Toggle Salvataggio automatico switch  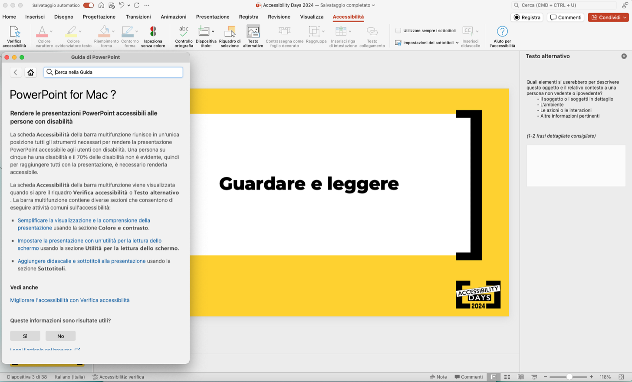click(88, 5)
